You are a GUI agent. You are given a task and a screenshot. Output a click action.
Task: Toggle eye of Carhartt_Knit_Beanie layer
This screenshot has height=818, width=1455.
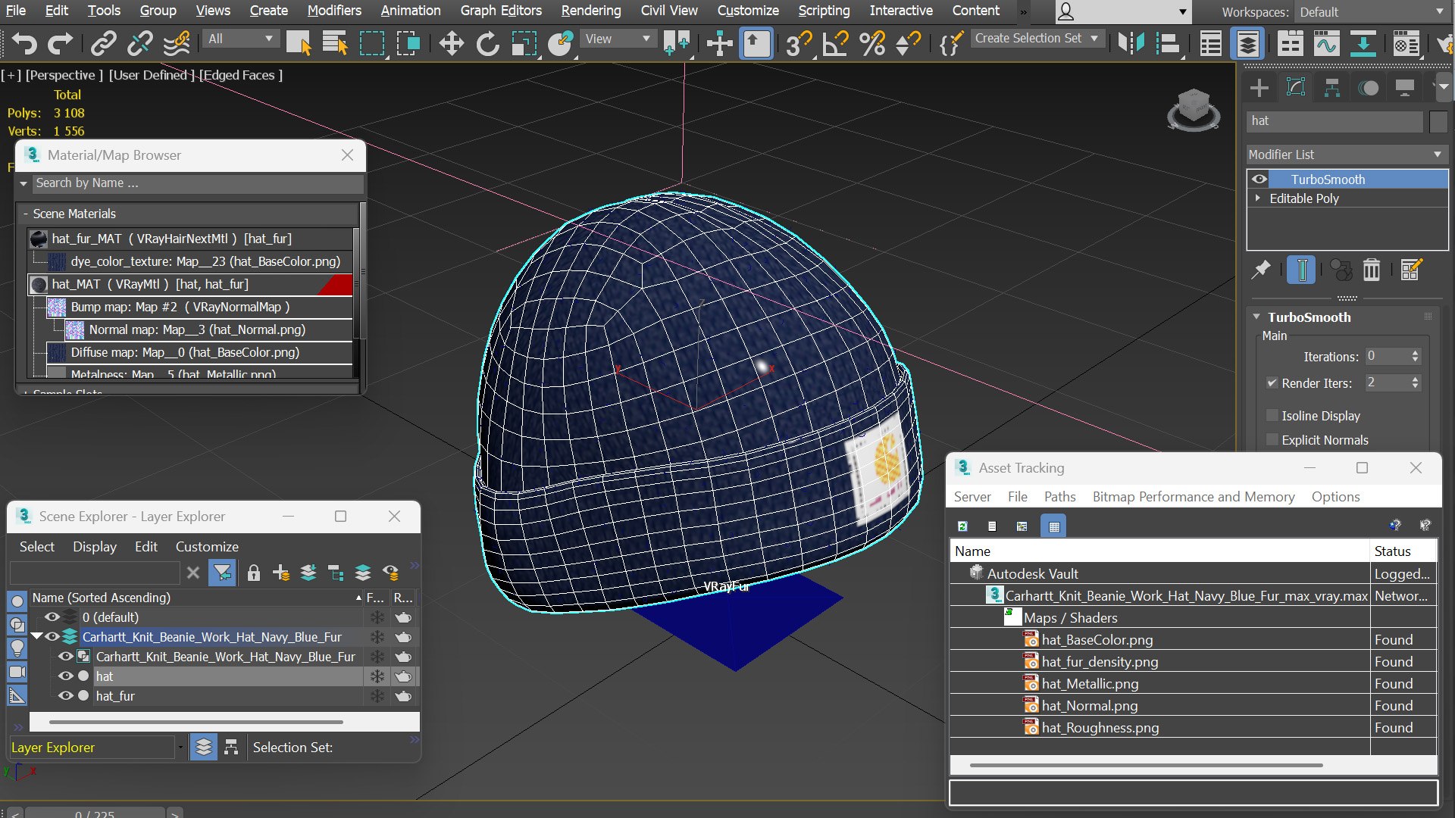52,637
